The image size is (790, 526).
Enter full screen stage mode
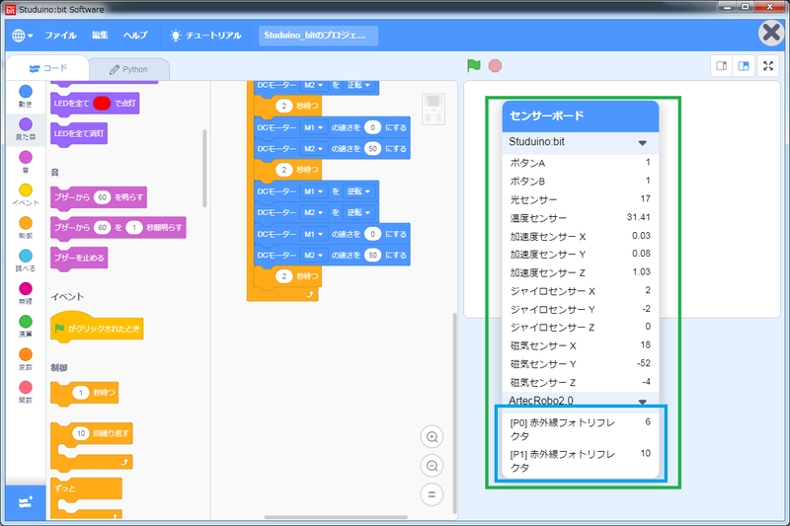pyautogui.click(x=768, y=66)
